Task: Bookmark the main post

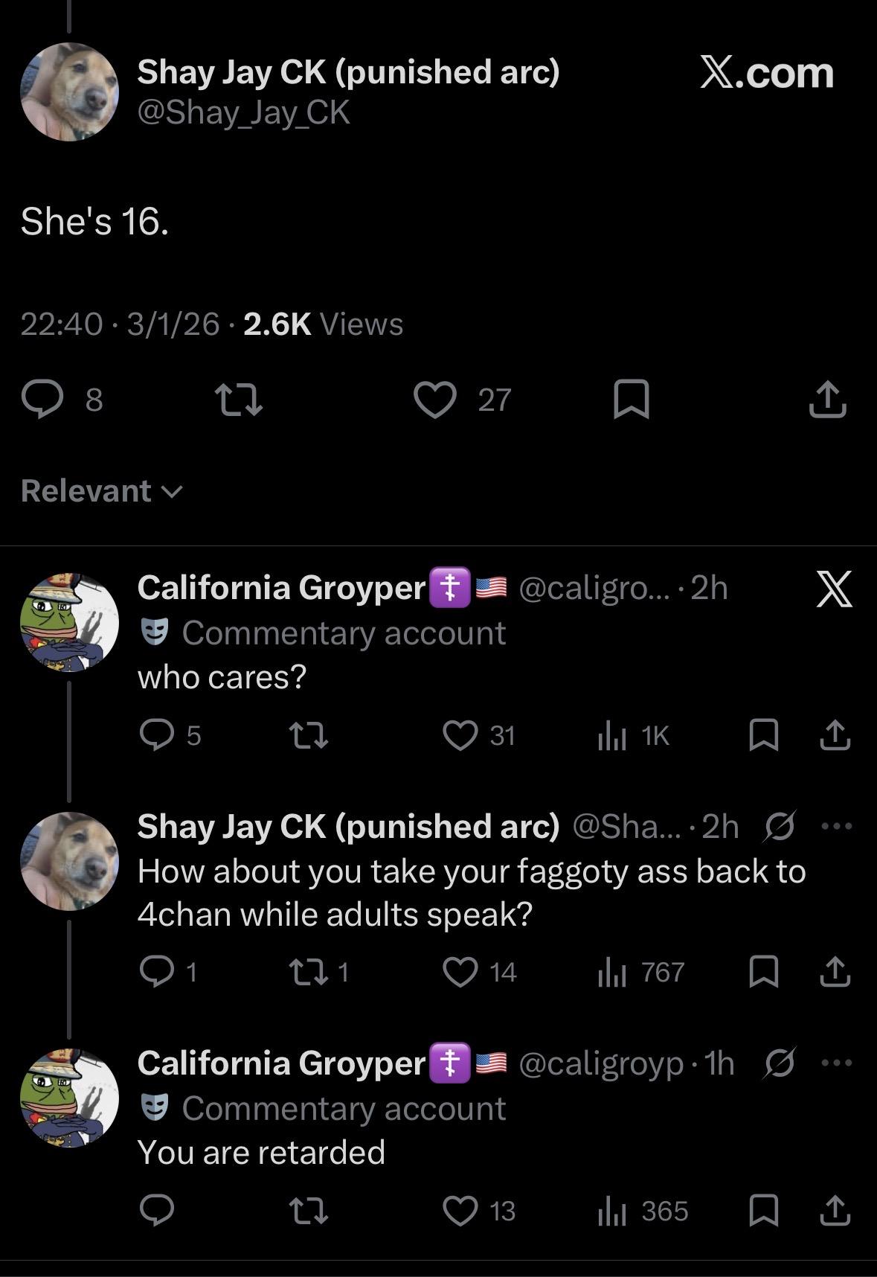Action: pos(631,399)
